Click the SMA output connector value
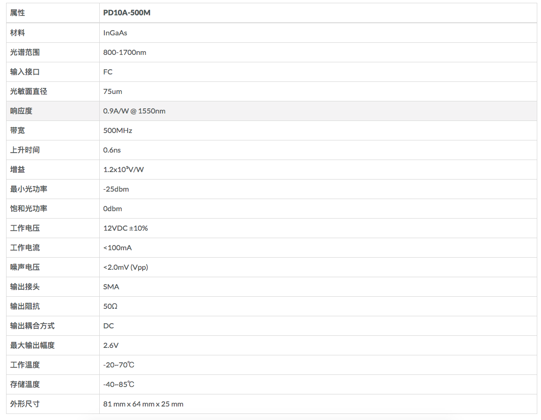The width and height of the screenshot is (541, 420). point(111,287)
